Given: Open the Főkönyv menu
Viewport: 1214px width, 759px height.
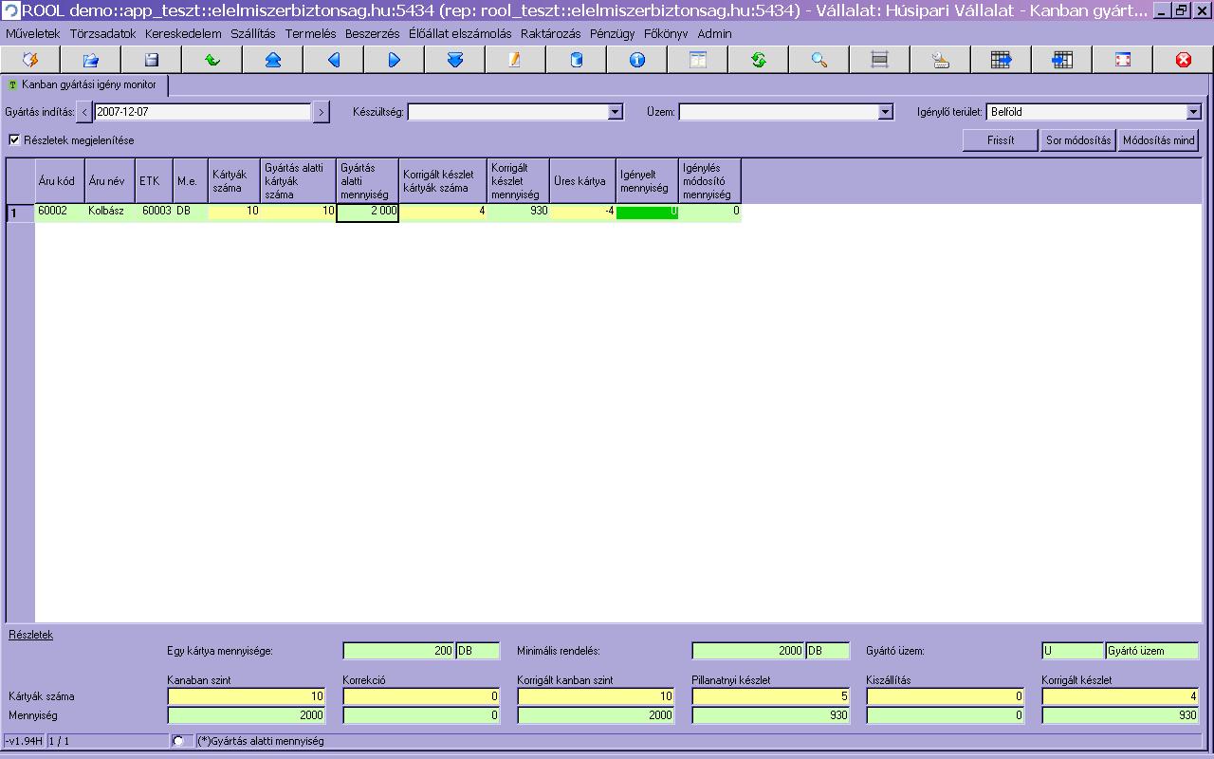Looking at the screenshot, I should (666, 33).
